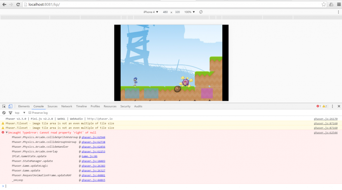
Task: Switch to the Network tab
Action: tap(67, 106)
